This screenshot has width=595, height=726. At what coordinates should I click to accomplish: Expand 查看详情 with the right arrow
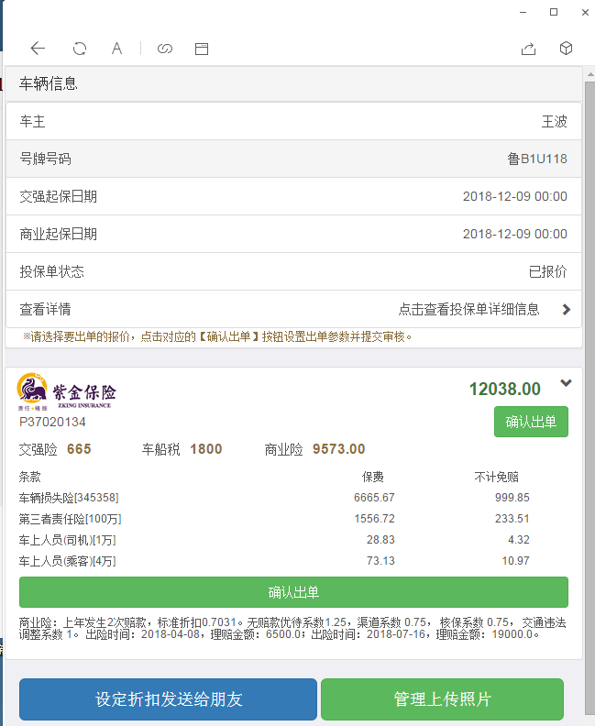pyautogui.click(x=566, y=310)
